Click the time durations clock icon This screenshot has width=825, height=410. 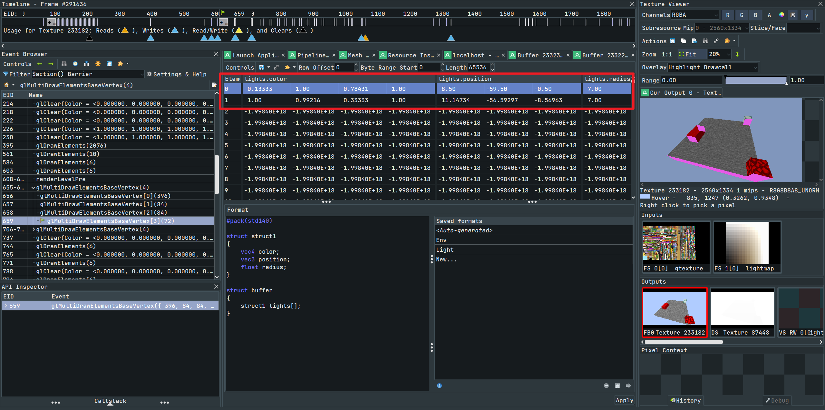(75, 64)
